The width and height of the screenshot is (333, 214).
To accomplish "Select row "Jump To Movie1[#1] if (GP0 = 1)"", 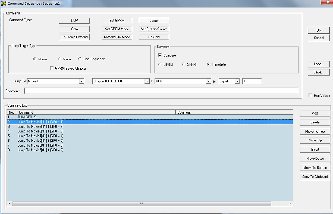I will (150, 122).
